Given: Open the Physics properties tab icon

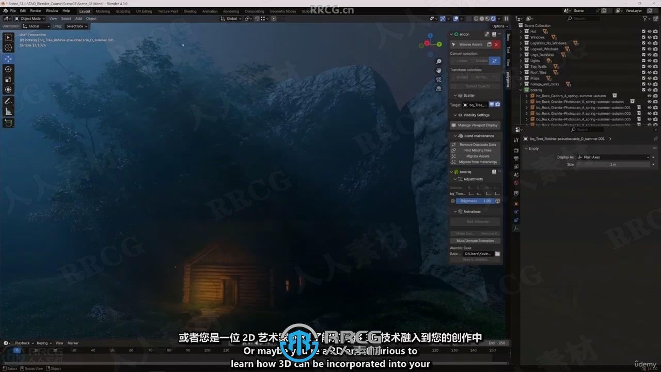Looking at the screenshot, I should tap(516, 212).
